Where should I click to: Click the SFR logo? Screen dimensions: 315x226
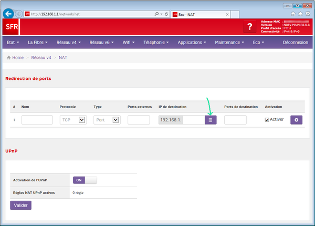11,27
